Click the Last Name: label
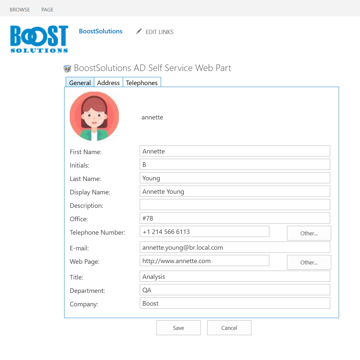360x360 pixels. (85, 179)
